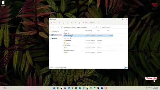Sort by Type column header

pos(98,31)
